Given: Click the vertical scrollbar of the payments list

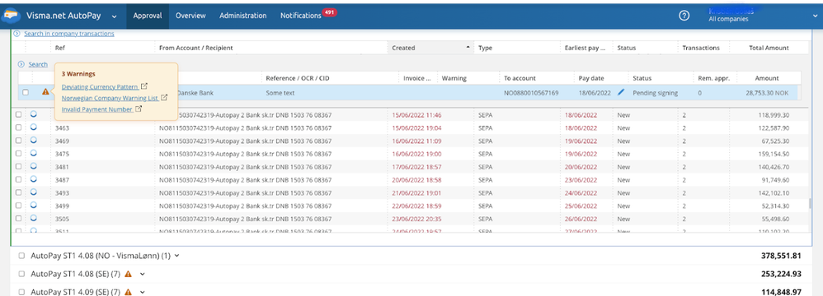Looking at the screenshot, I should click(x=811, y=203).
